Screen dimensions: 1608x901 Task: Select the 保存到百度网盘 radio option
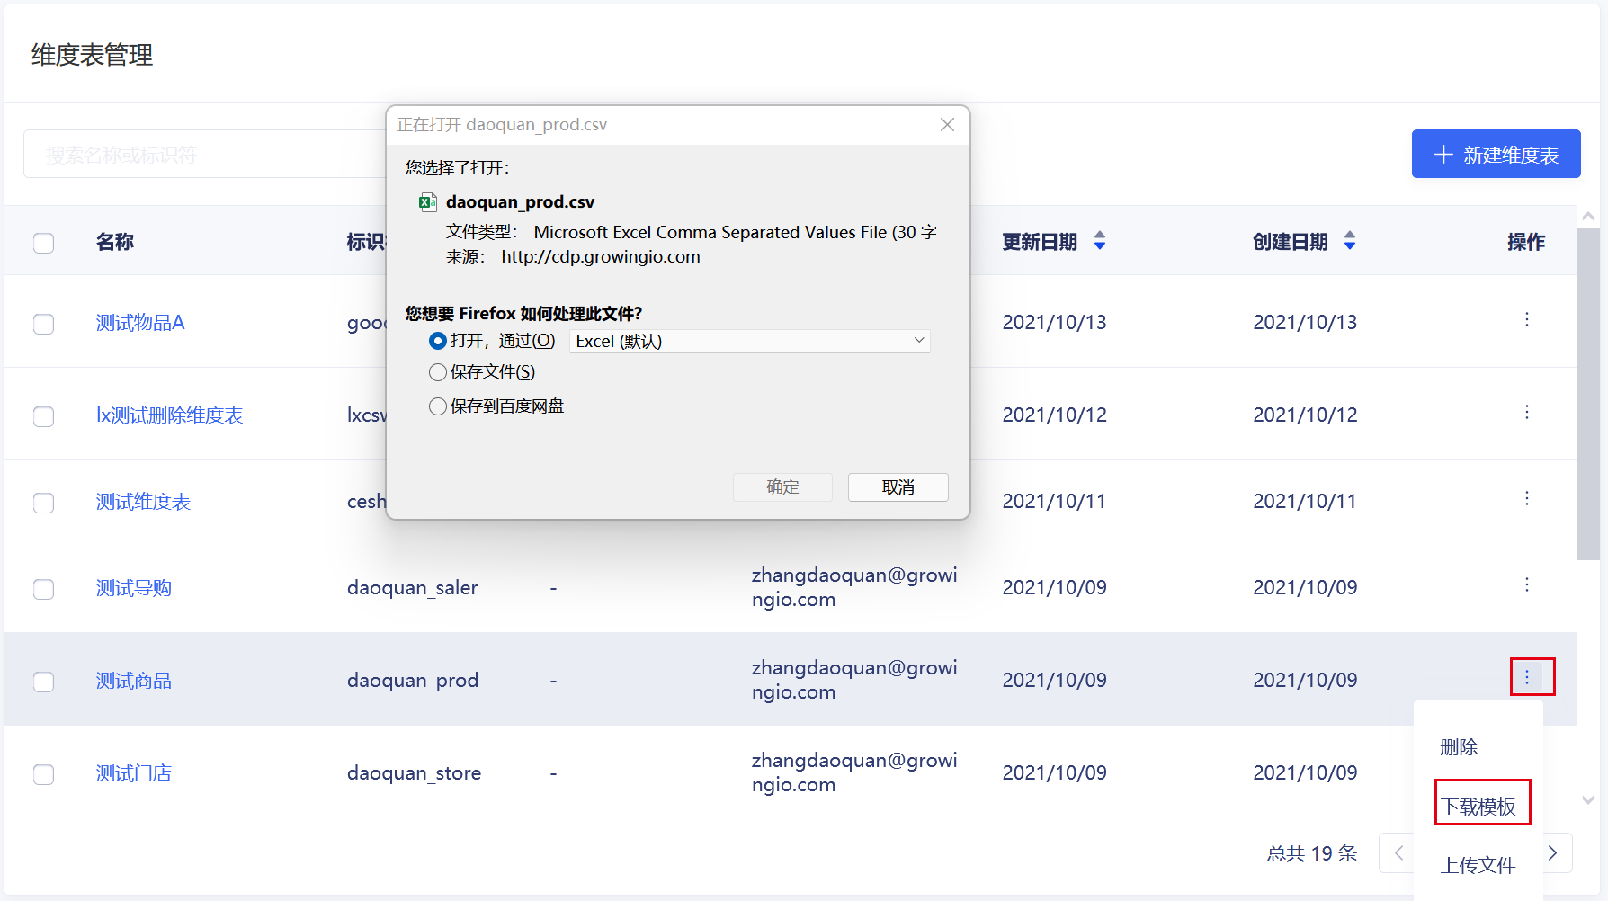click(438, 406)
